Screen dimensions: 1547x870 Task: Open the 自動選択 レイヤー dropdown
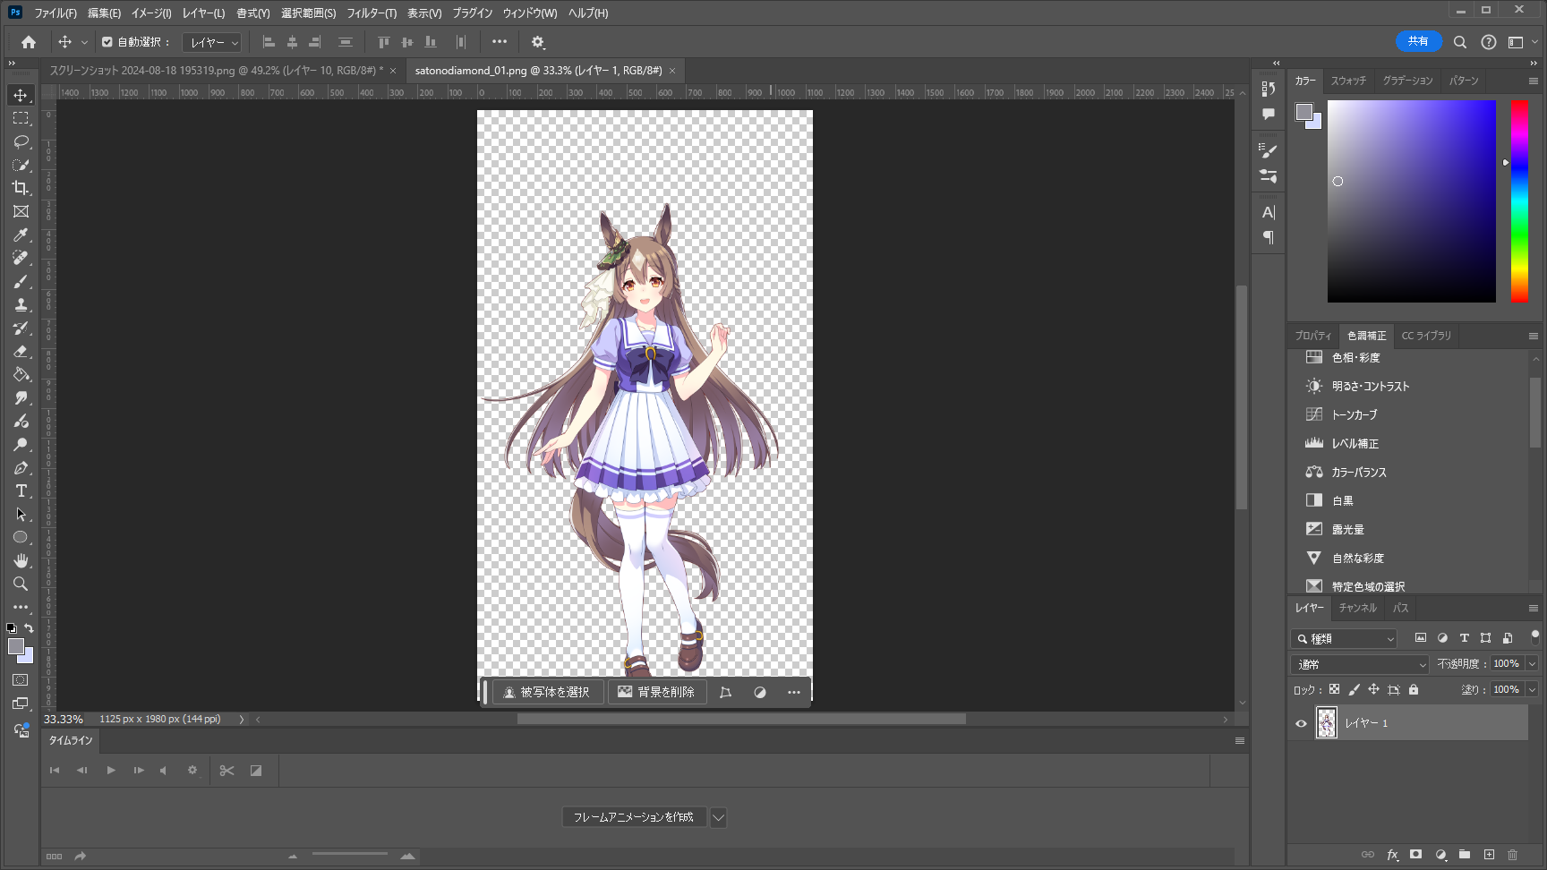[212, 42]
